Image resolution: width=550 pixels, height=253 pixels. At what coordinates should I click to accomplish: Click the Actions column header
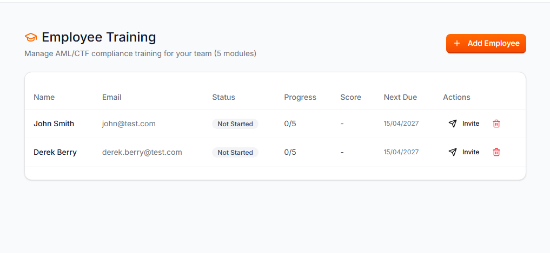coord(456,98)
